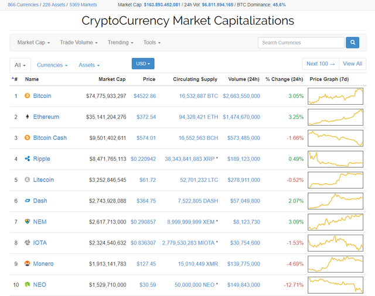
Task: Expand the Tools dropdown
Action: coord(152,43)
